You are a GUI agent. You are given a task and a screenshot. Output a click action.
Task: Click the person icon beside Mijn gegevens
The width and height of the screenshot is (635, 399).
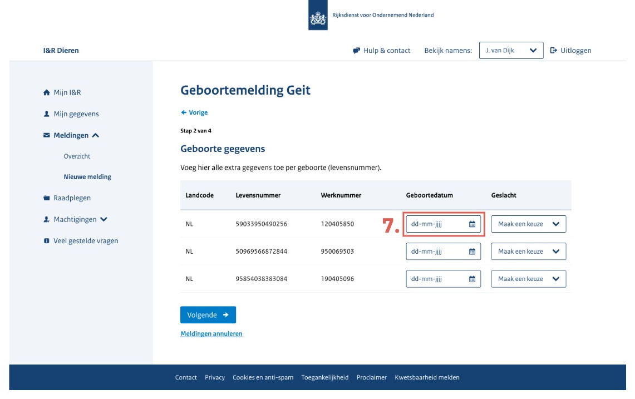47,114
